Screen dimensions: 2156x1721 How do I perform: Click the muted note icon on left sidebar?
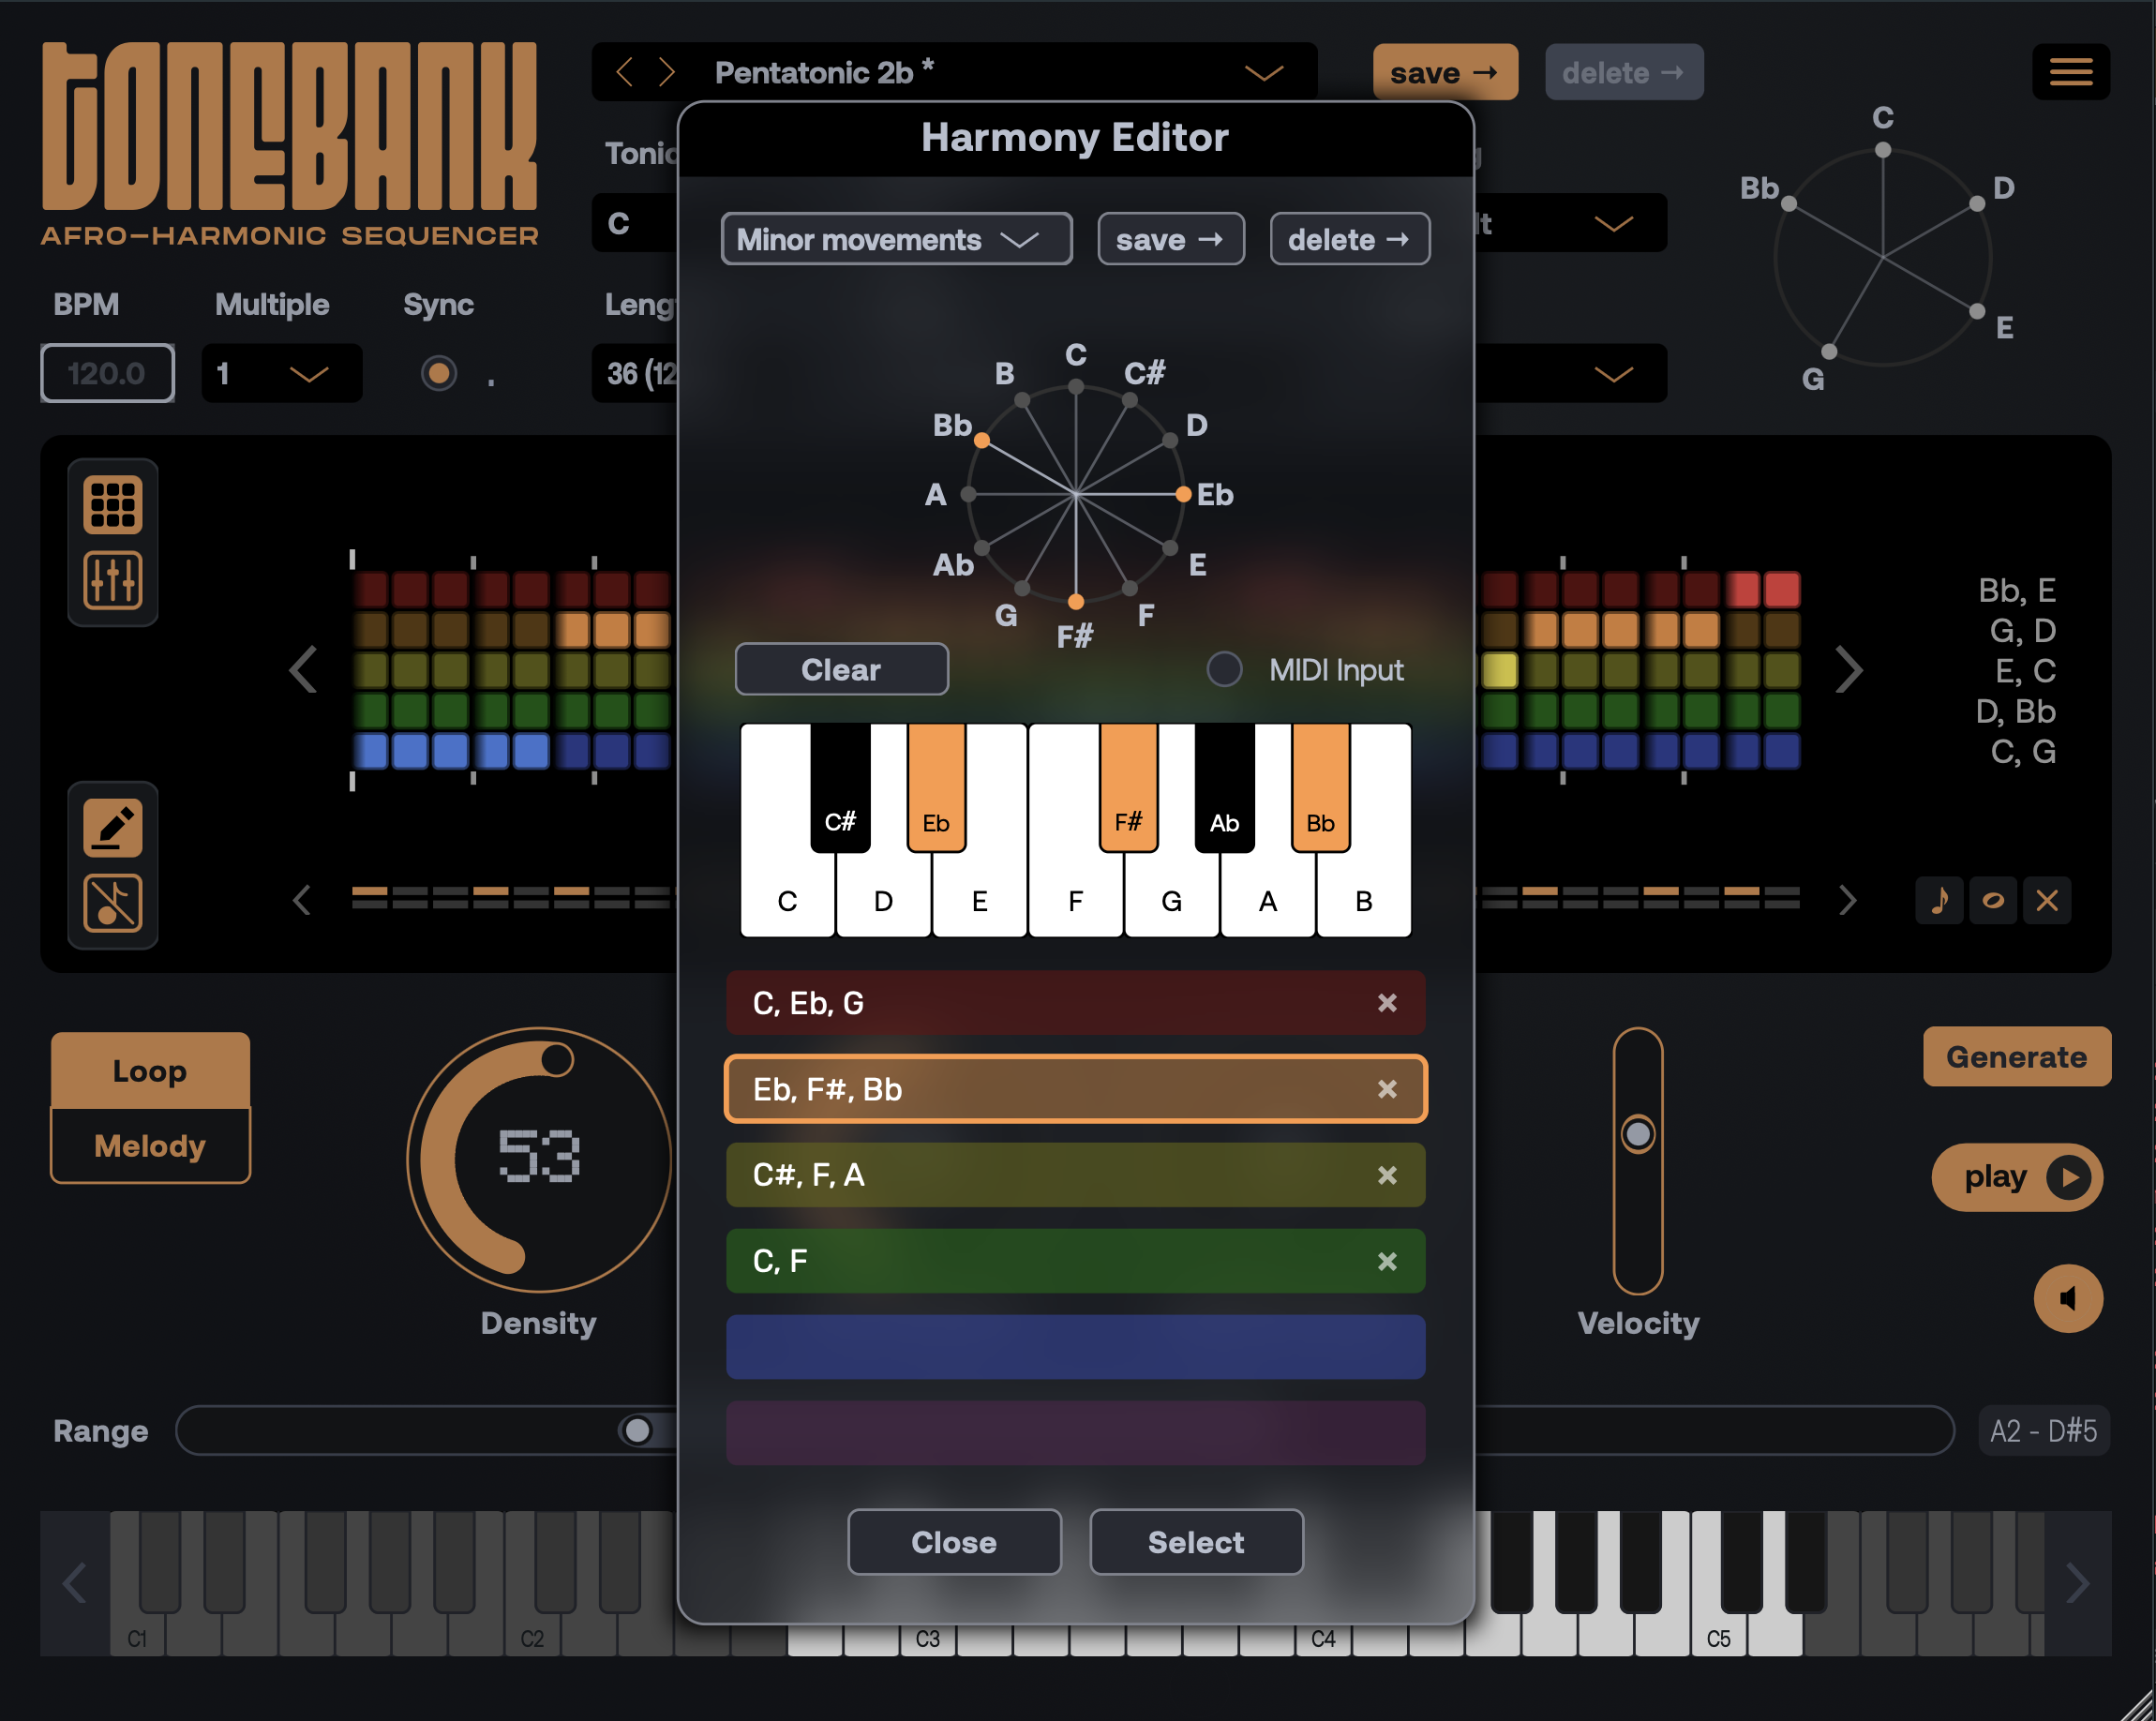click(x=112, y=901)
